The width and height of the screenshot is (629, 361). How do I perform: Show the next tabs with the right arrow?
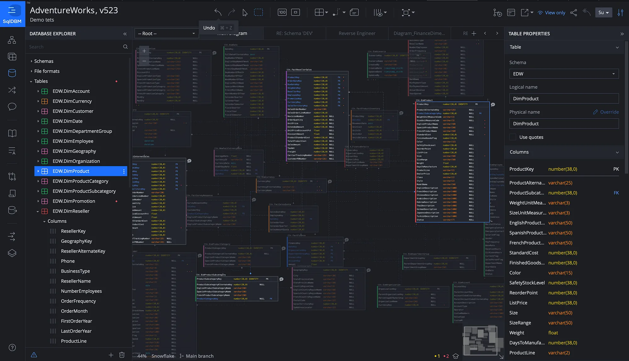(497, 33)
